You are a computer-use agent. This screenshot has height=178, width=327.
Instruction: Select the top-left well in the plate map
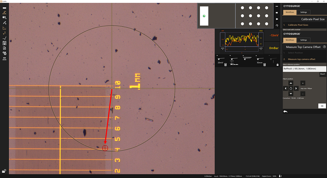click(x=242, y=8)
